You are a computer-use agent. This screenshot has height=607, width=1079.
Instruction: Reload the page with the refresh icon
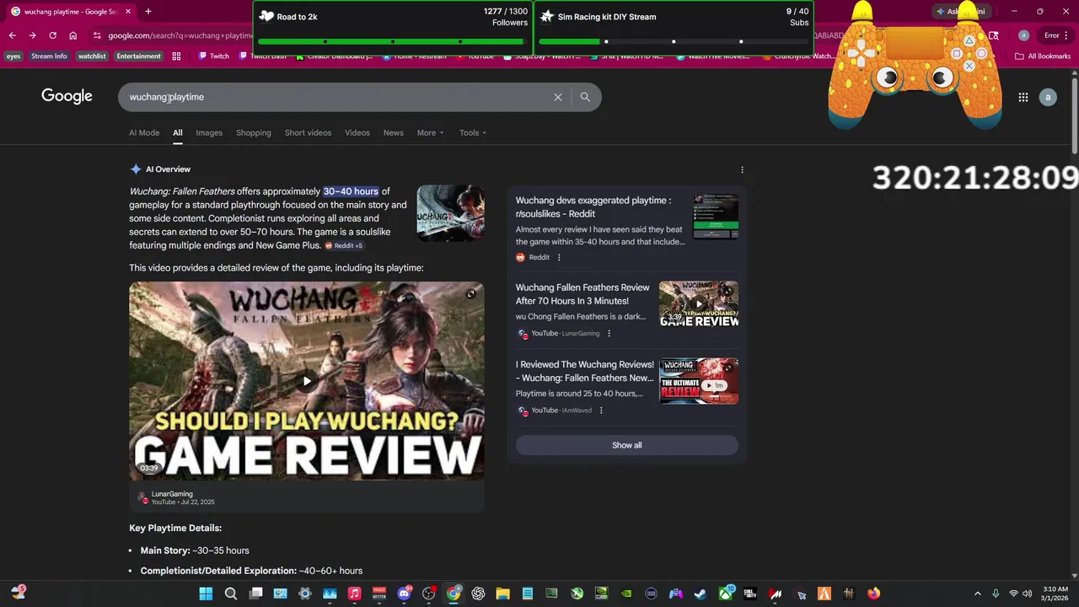click(x=52, y=35)
